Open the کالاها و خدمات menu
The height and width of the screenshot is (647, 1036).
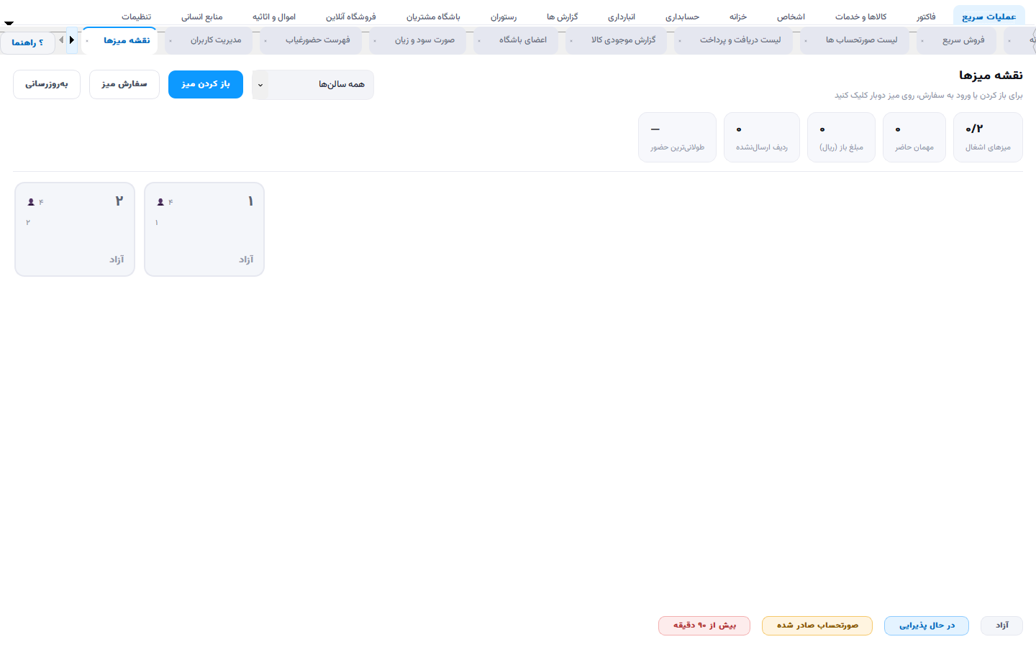(860, 17)
